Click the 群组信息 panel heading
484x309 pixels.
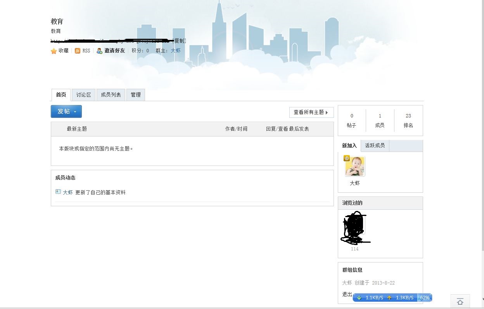click(352, 270)
